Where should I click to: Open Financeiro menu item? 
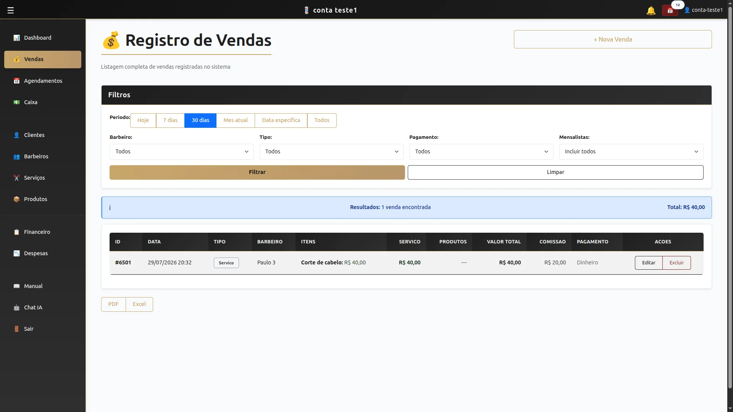[x=43, y=232]
